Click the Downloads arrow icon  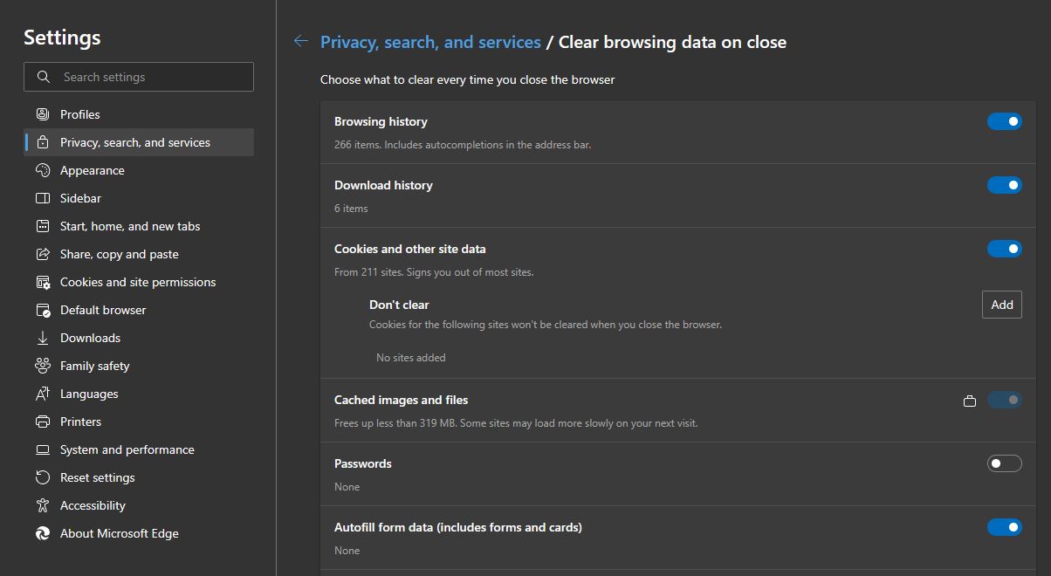coord(43,338)
